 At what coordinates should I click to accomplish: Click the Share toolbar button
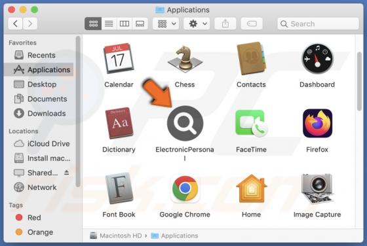click(x=225, y=24)
